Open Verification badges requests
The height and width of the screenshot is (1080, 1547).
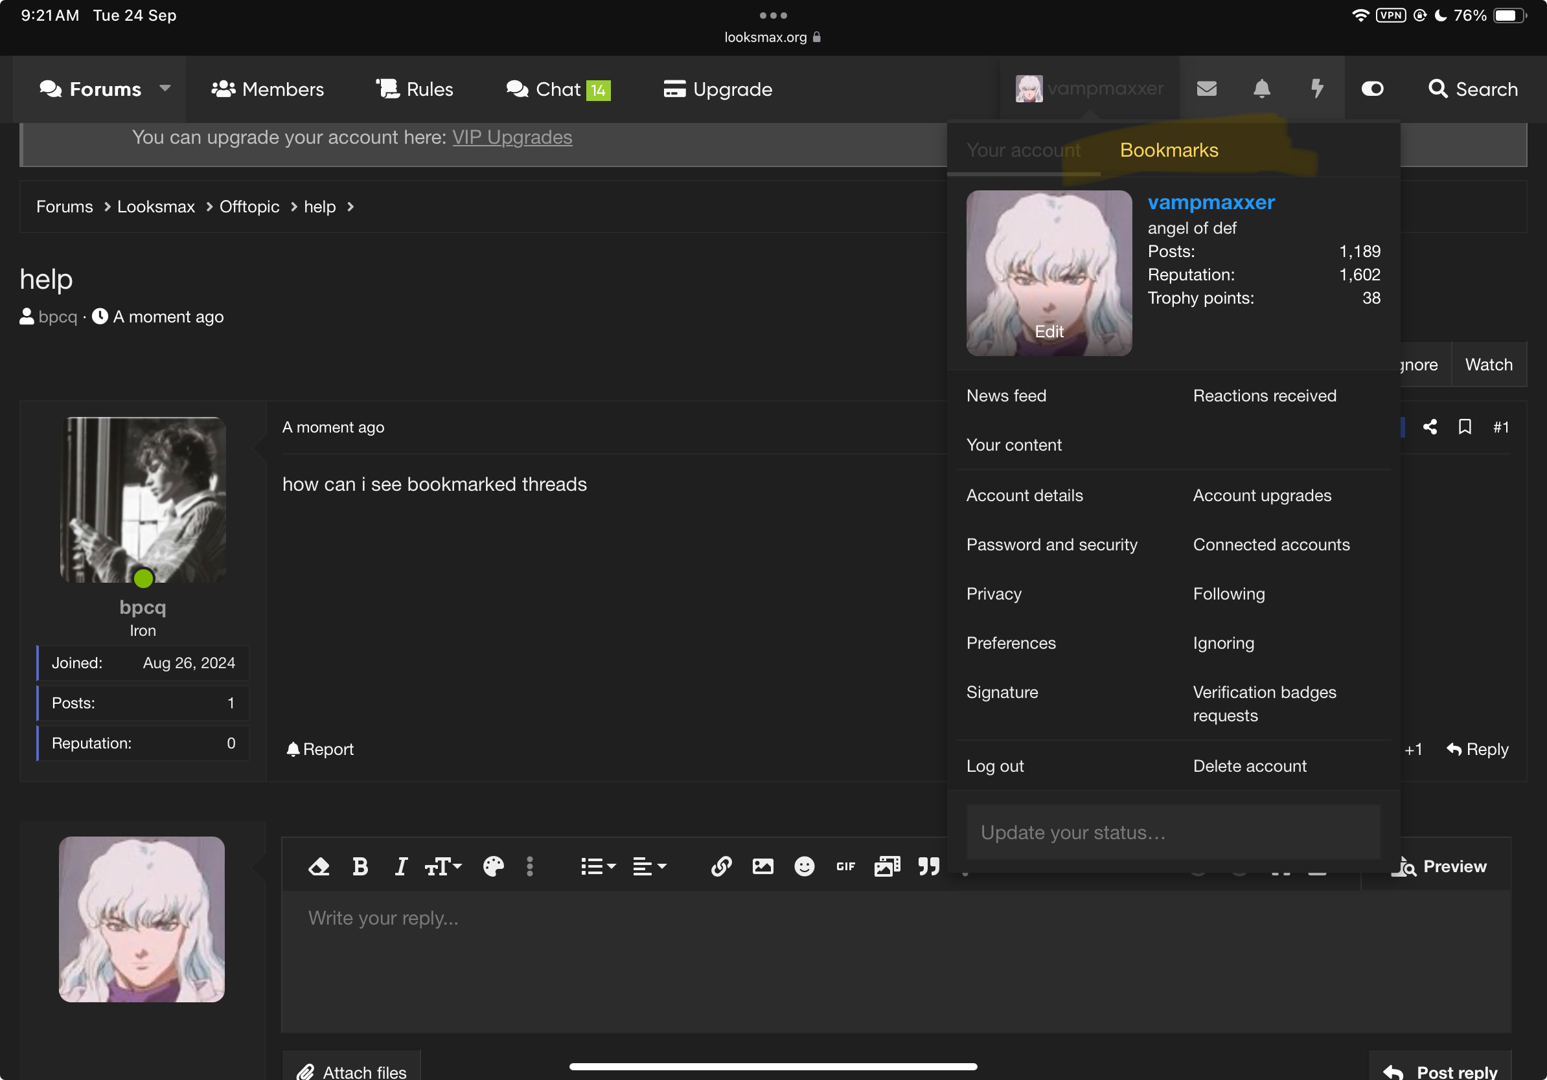pos(1265,704)
